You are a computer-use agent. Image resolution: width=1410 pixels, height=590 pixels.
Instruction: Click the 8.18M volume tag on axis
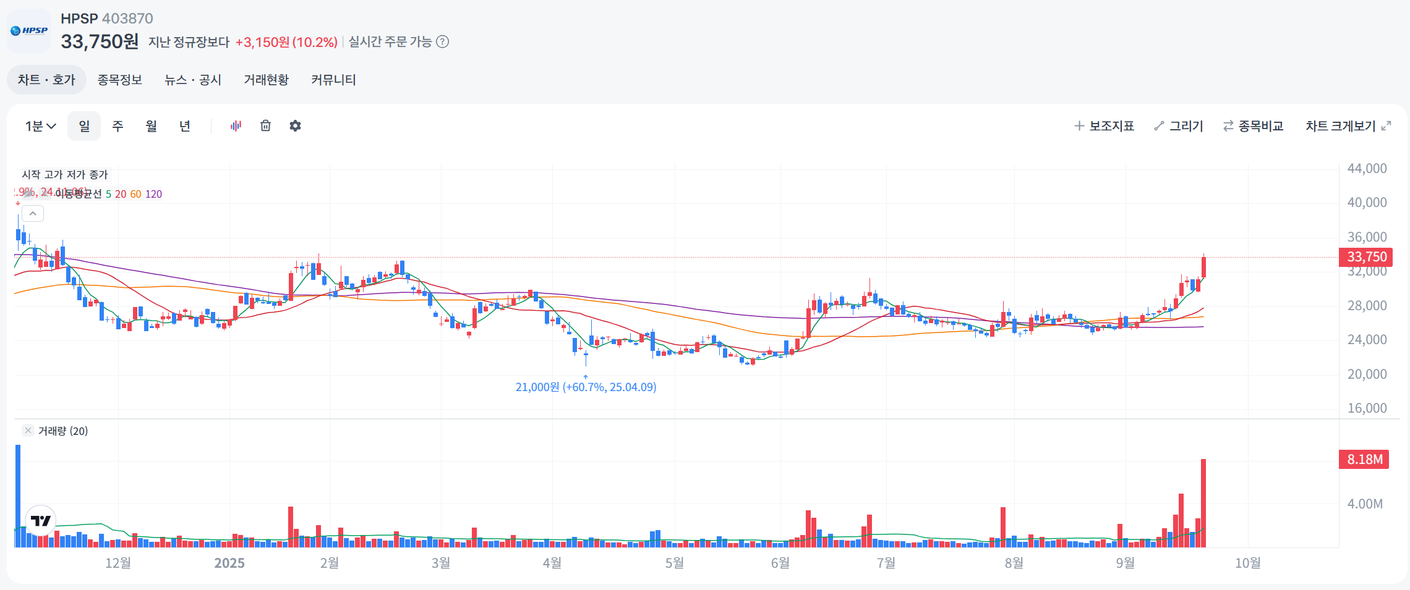[1364, 459]
